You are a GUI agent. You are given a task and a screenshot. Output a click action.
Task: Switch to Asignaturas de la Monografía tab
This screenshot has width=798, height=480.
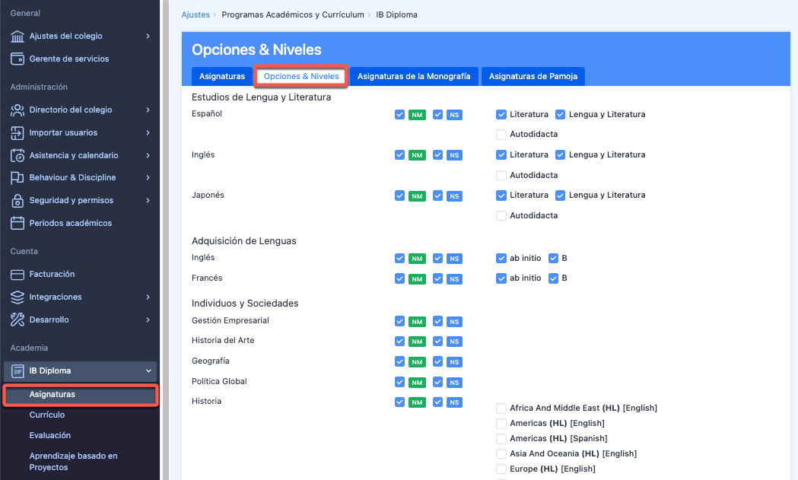tap(414, 77)
